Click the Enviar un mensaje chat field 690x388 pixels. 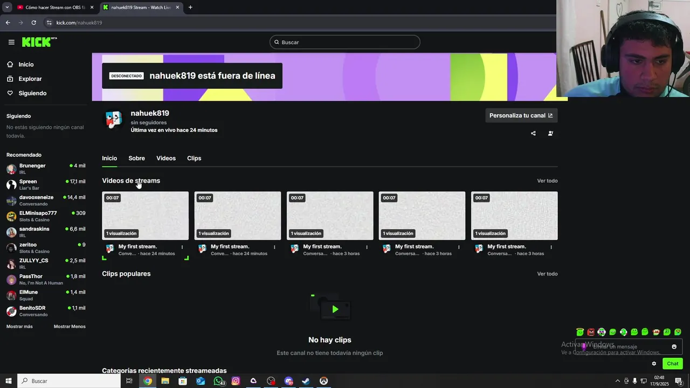coord(629,347)
